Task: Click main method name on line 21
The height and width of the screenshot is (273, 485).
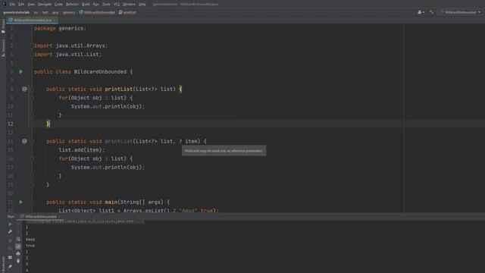Action: pyautogui.click(x=111, y=202)
